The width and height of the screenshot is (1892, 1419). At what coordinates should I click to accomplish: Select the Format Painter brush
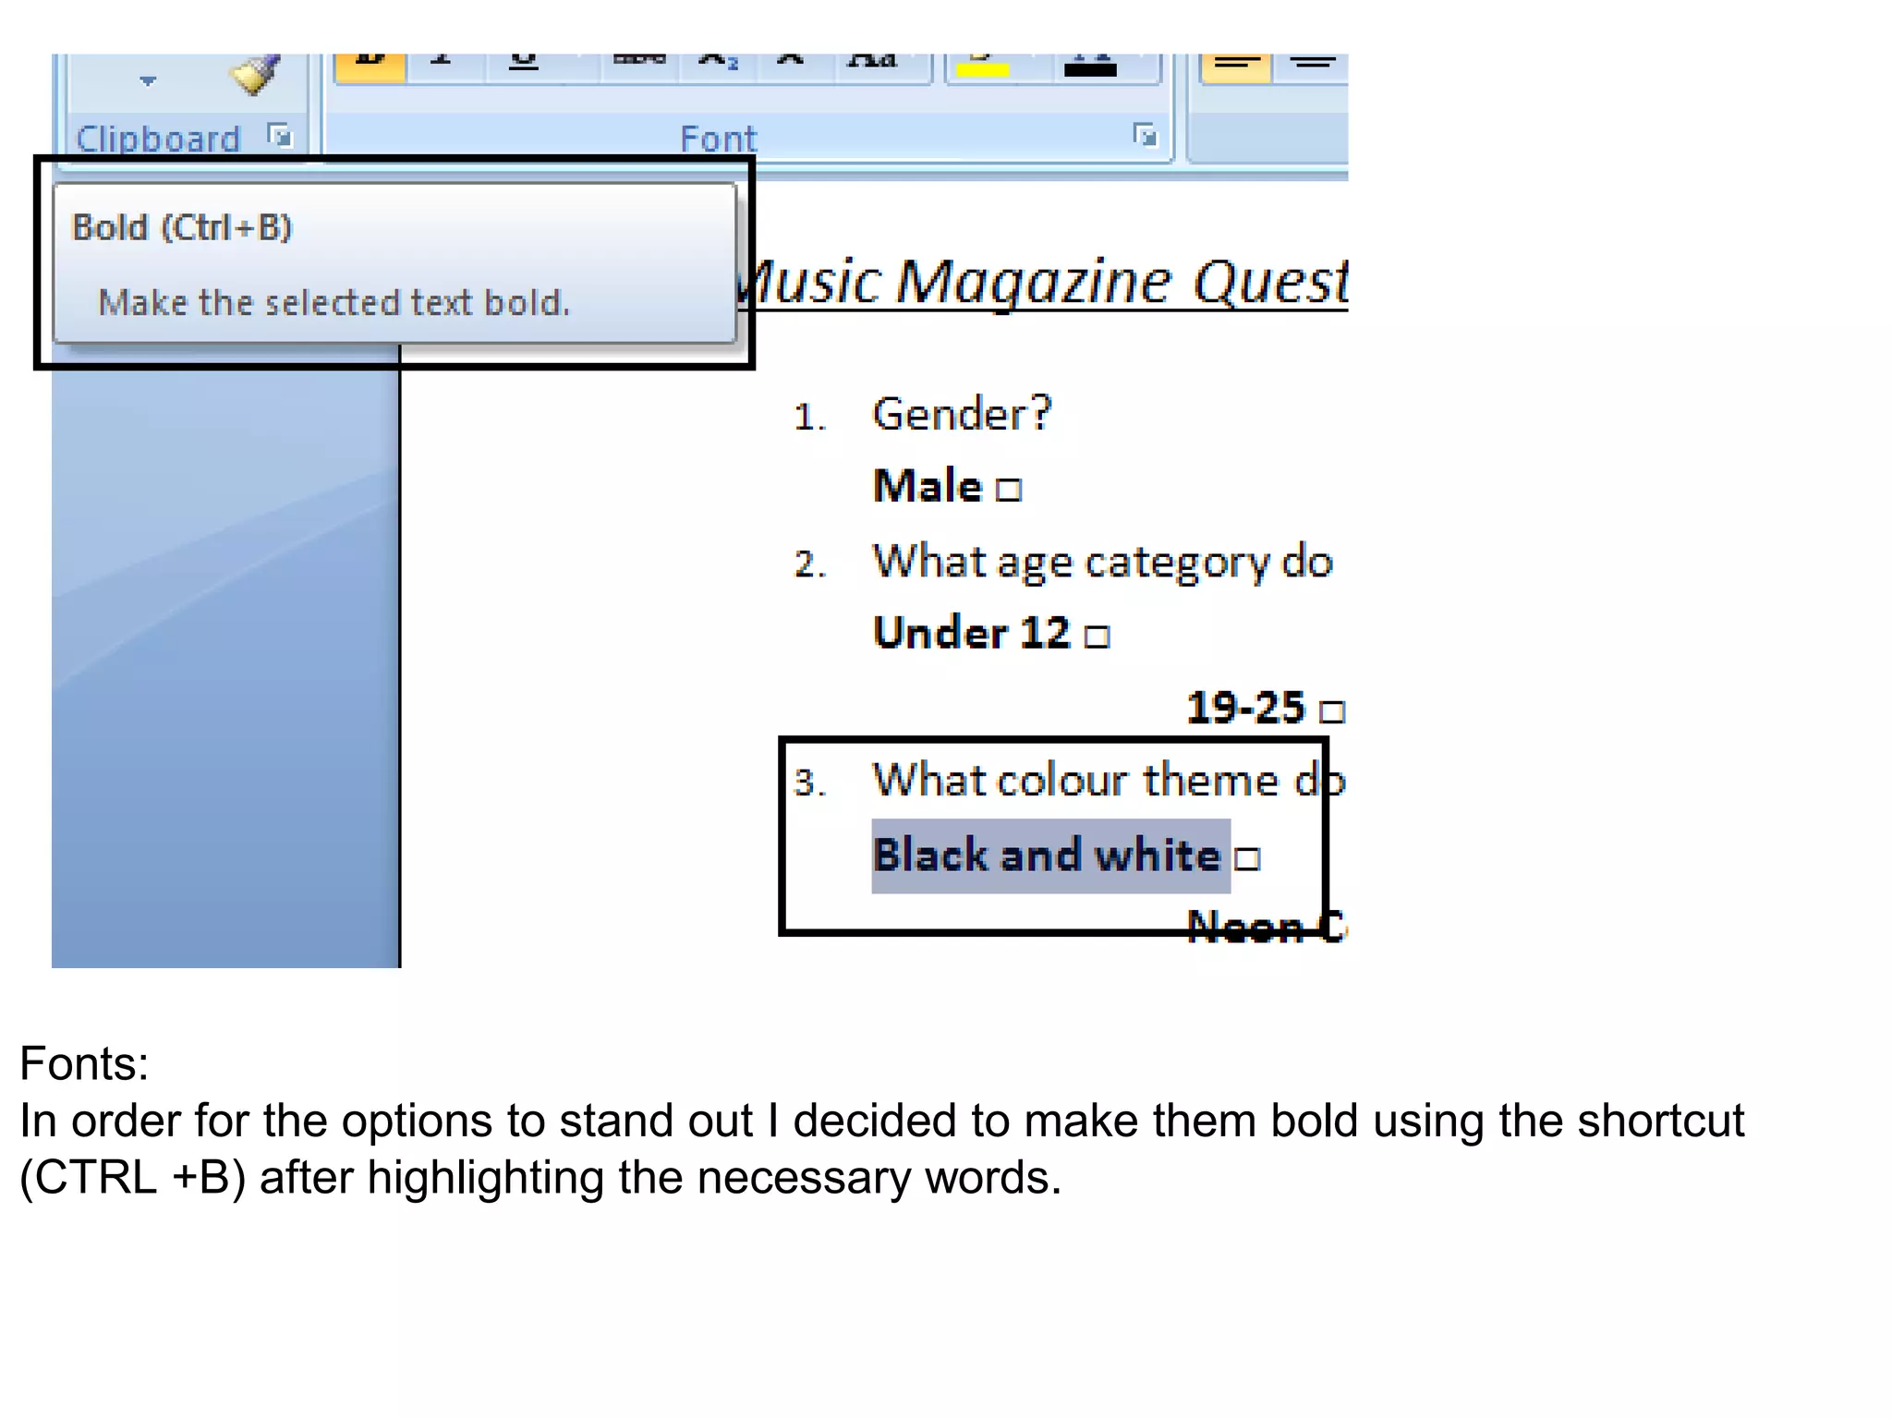pyautogui.click(x=256, y=74)
